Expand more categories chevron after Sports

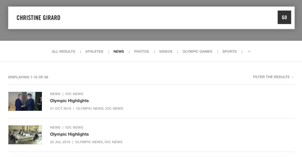tap(249, 52)
